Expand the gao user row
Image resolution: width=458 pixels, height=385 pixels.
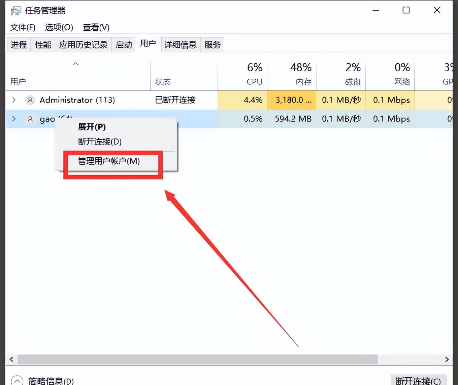click(14, 119)
